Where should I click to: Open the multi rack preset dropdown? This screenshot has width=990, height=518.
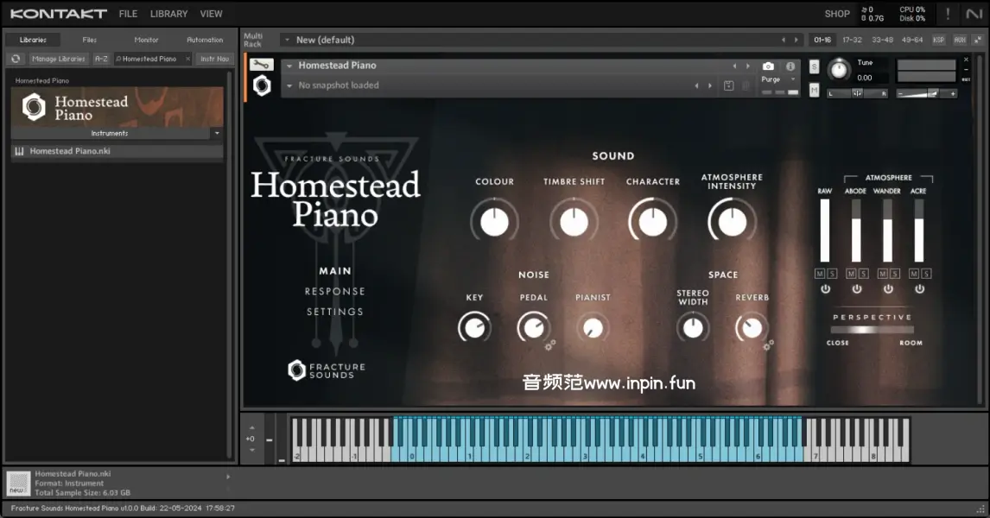pos(288,40)
